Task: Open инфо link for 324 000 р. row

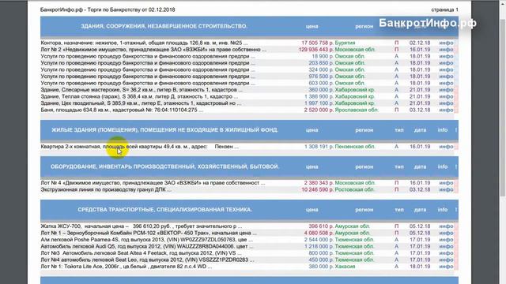Action: click(x=446, y=69)
